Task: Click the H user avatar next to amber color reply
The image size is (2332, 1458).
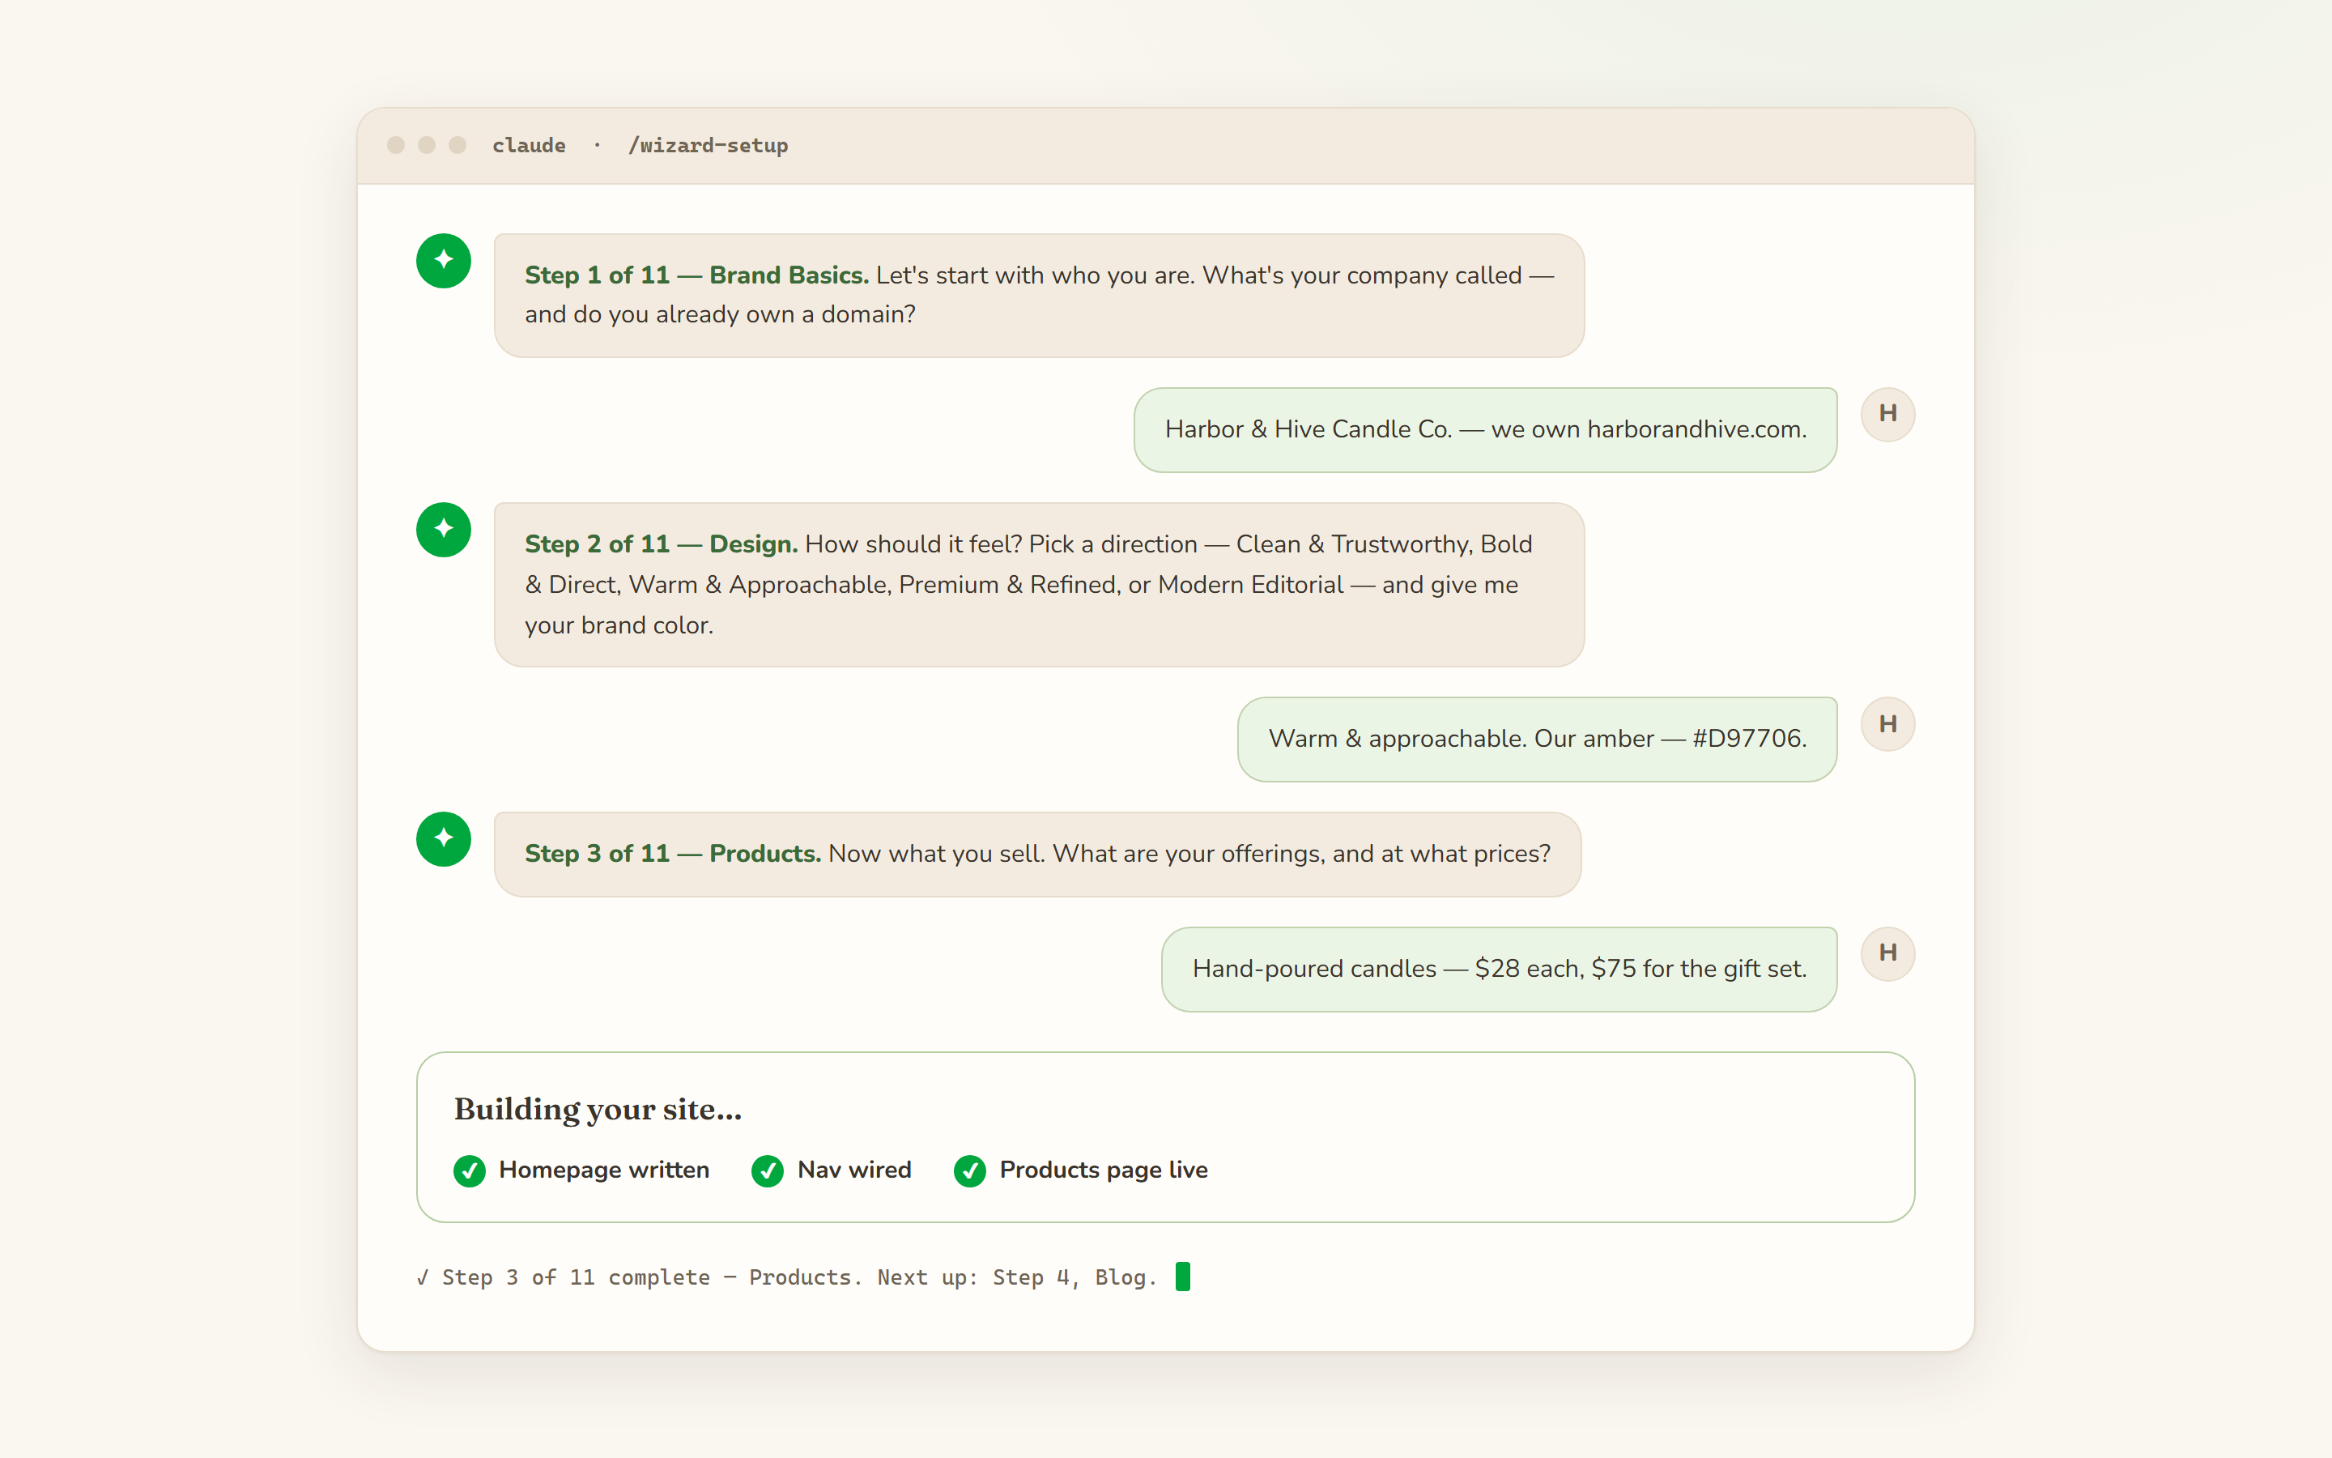Action: click(1887, 724)
